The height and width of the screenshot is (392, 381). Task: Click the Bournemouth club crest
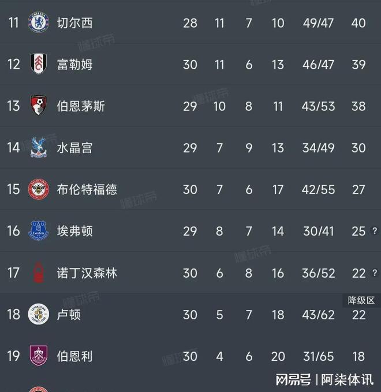[x=39, y=106]
